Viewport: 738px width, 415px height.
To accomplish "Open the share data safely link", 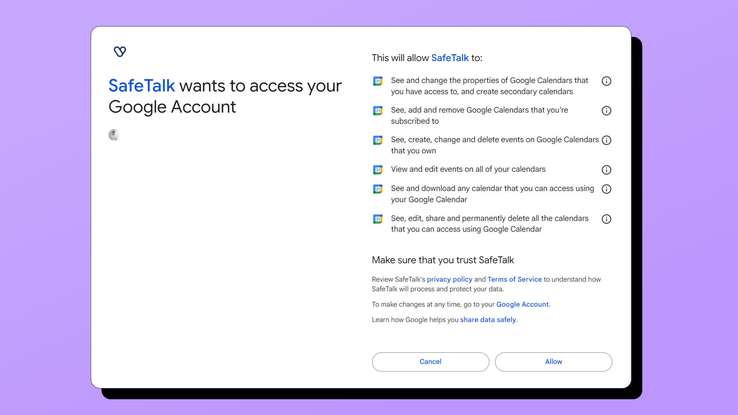I will click(488, 320).
